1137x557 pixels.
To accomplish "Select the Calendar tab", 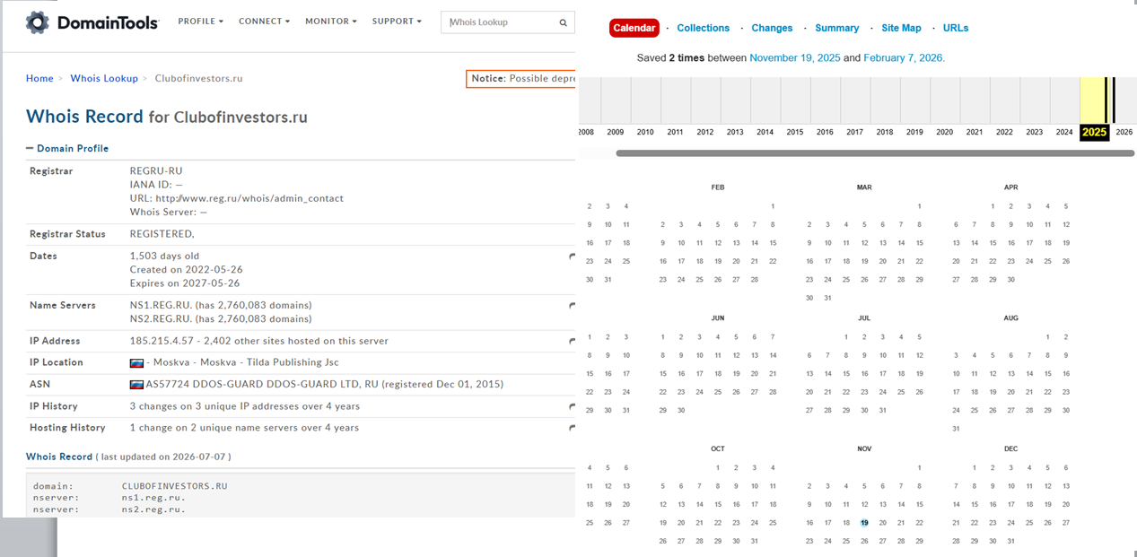I will 634,29.
